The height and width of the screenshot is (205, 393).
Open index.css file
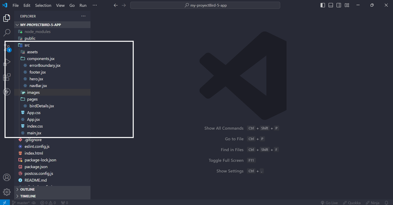52,126
